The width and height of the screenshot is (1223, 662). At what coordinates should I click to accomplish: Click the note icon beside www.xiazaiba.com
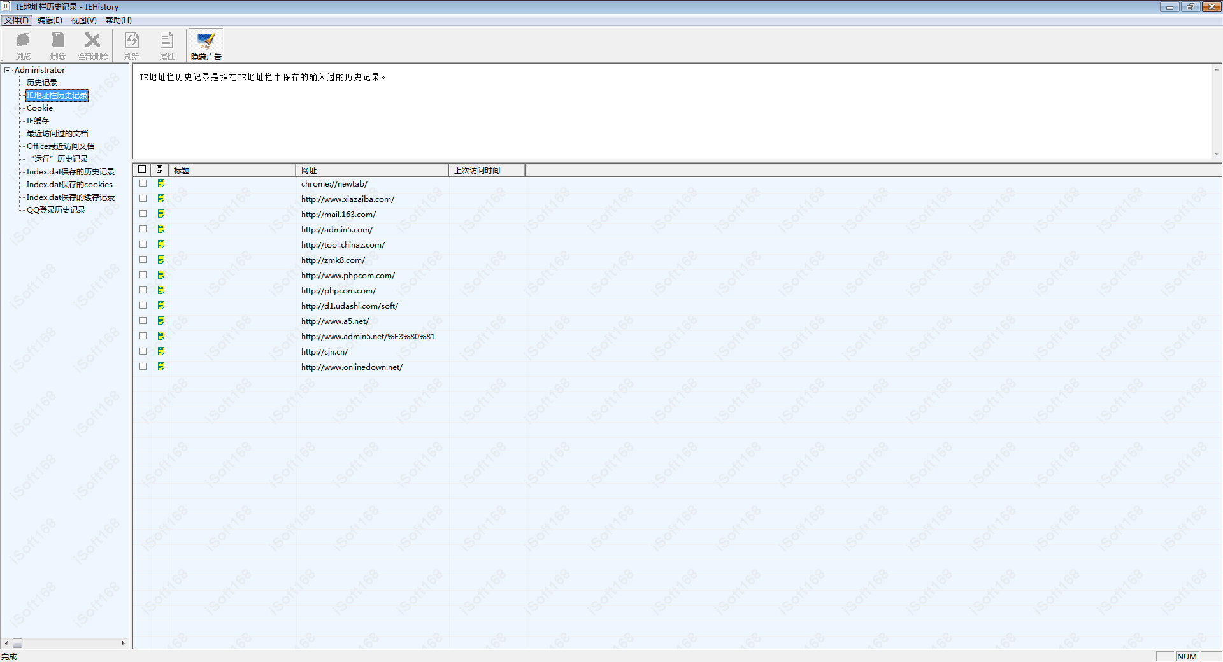coord(161,199)
